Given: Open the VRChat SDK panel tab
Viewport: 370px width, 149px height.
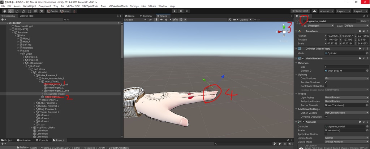Looking at the screenshot, I should click(26, 16).
